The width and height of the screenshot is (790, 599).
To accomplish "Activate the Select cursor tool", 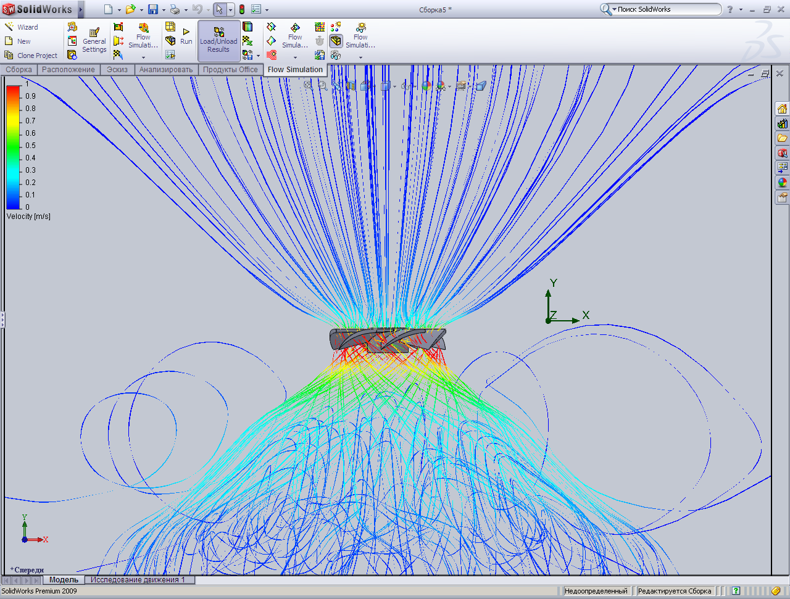I will (x=220, y=9).
